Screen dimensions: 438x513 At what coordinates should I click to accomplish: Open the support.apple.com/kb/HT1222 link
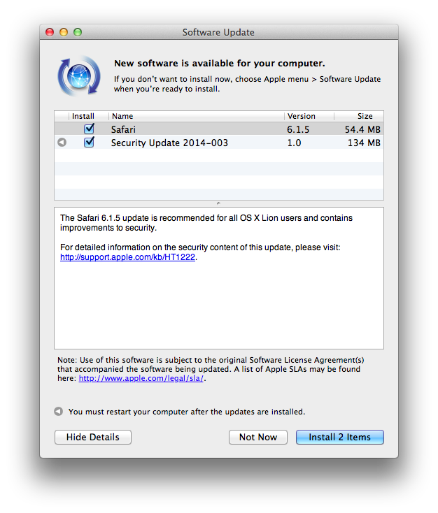tap(128, 257)
